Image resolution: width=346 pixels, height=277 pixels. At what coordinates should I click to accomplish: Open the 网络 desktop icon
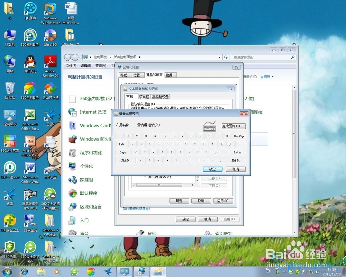pos(10,64)
